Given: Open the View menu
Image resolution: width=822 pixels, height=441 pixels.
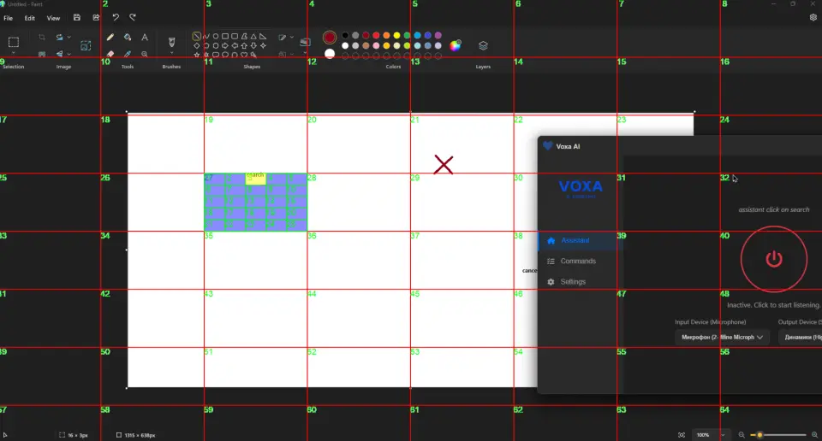Looking at the screenshot, I should pos(53,18).
